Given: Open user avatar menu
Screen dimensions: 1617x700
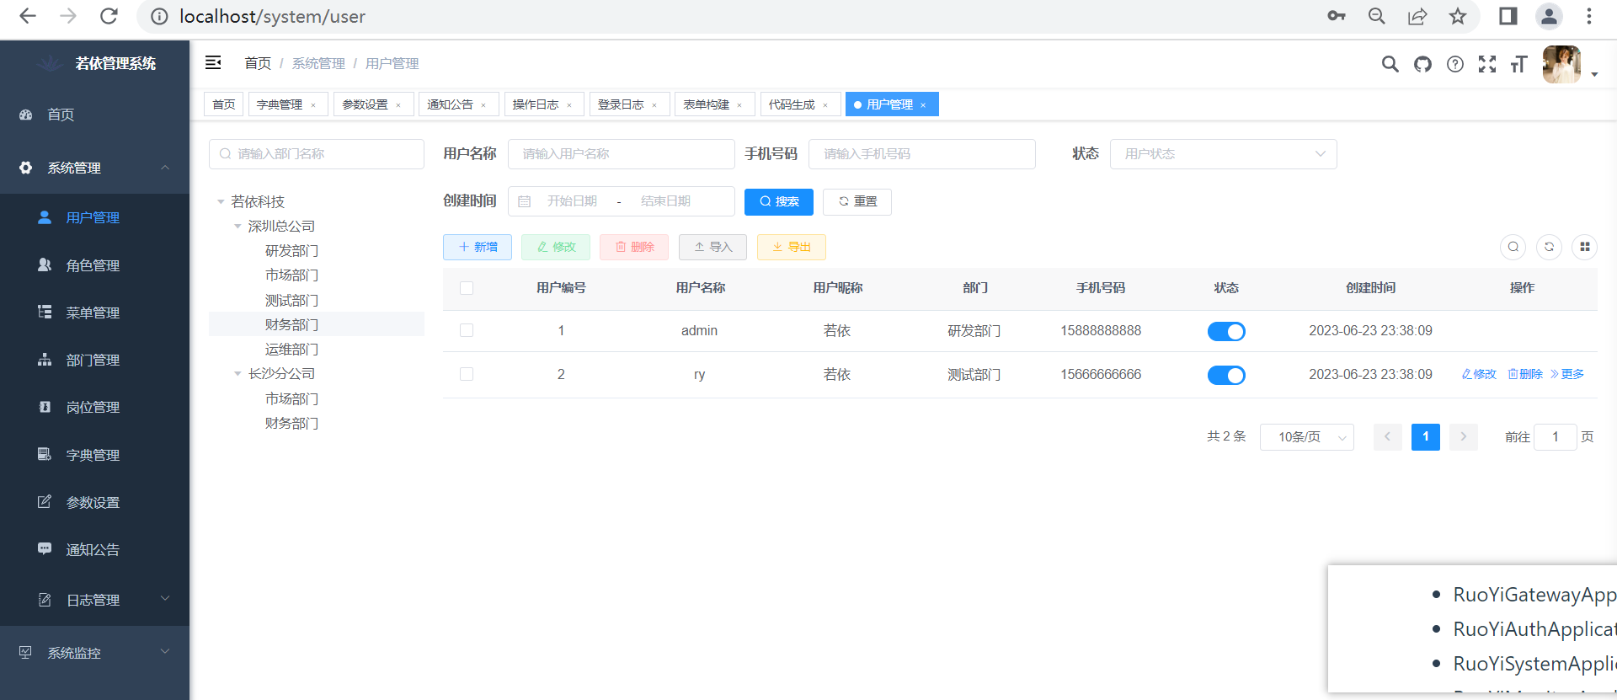Looking at the screenshot, I should pos(1561,64).
